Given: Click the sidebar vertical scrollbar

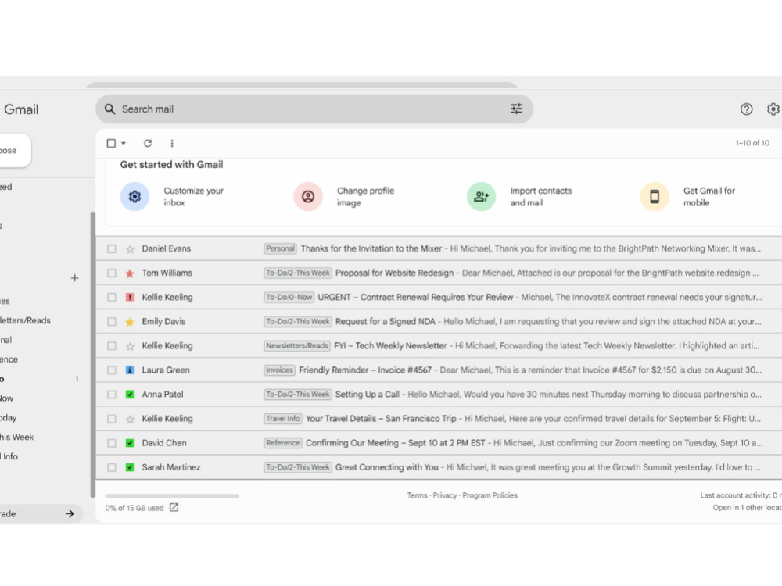Looking at the screenshot, I should [x=93, y=355].
